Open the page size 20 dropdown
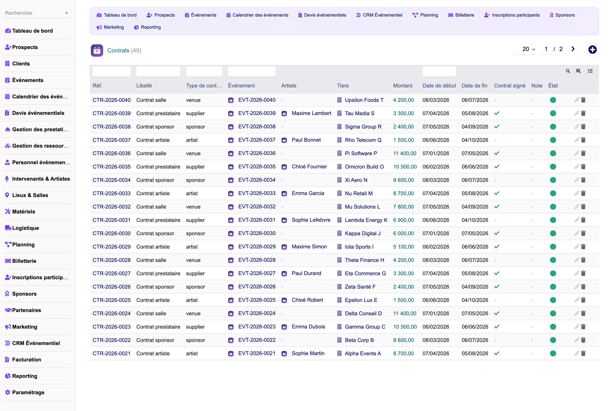The image size is (612, 411). (525, 49)
